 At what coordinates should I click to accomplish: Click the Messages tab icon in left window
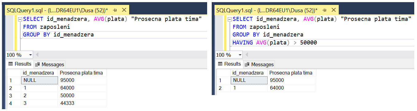coord(37,64)
